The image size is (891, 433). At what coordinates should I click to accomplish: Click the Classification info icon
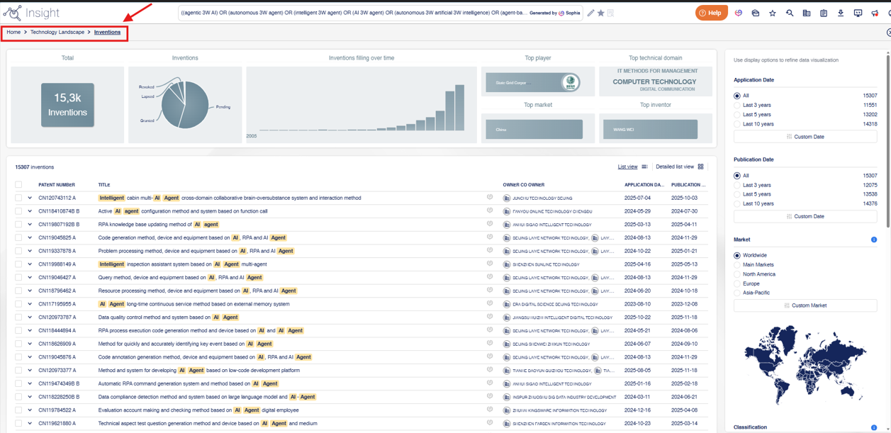(874, 427)
